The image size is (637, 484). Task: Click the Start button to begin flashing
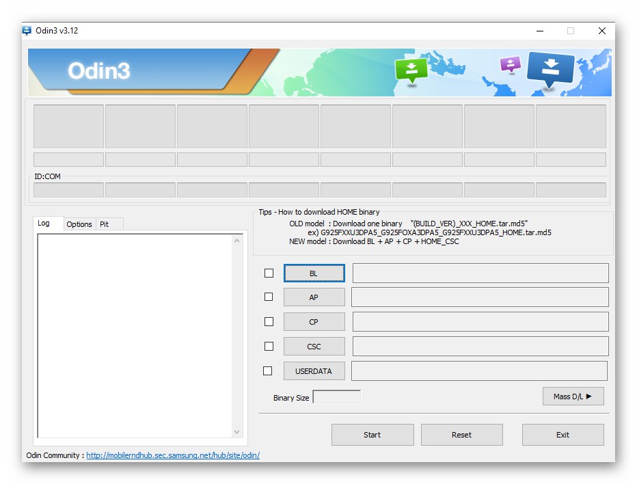pyautogui.click(x=372, y=434)
